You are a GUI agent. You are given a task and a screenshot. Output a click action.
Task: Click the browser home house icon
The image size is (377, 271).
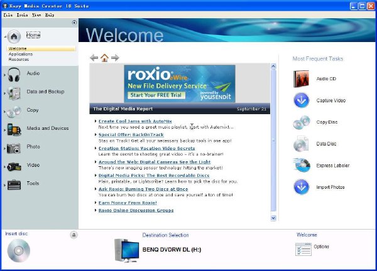[x=104, y=58]
